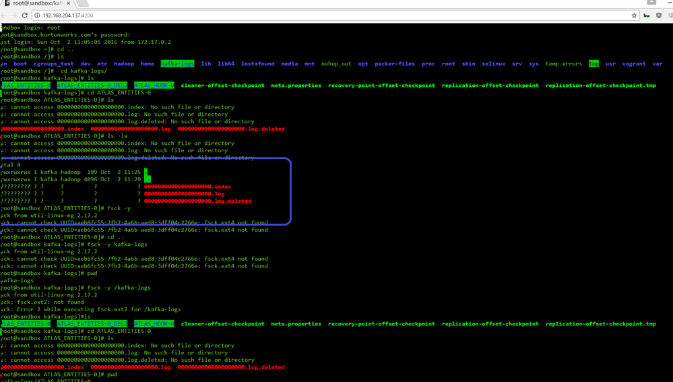Reload the current page
This screenshot has height=382, width=673.
[24, 15]
